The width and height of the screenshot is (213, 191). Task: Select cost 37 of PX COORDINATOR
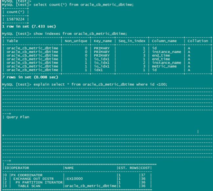(143, 175)
